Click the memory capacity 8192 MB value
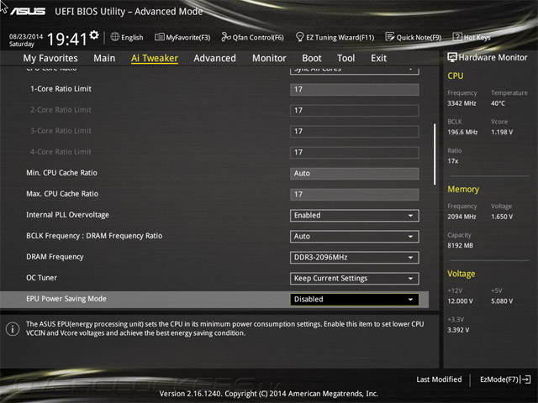The image size is (538, 403). (x=460, y=245)
